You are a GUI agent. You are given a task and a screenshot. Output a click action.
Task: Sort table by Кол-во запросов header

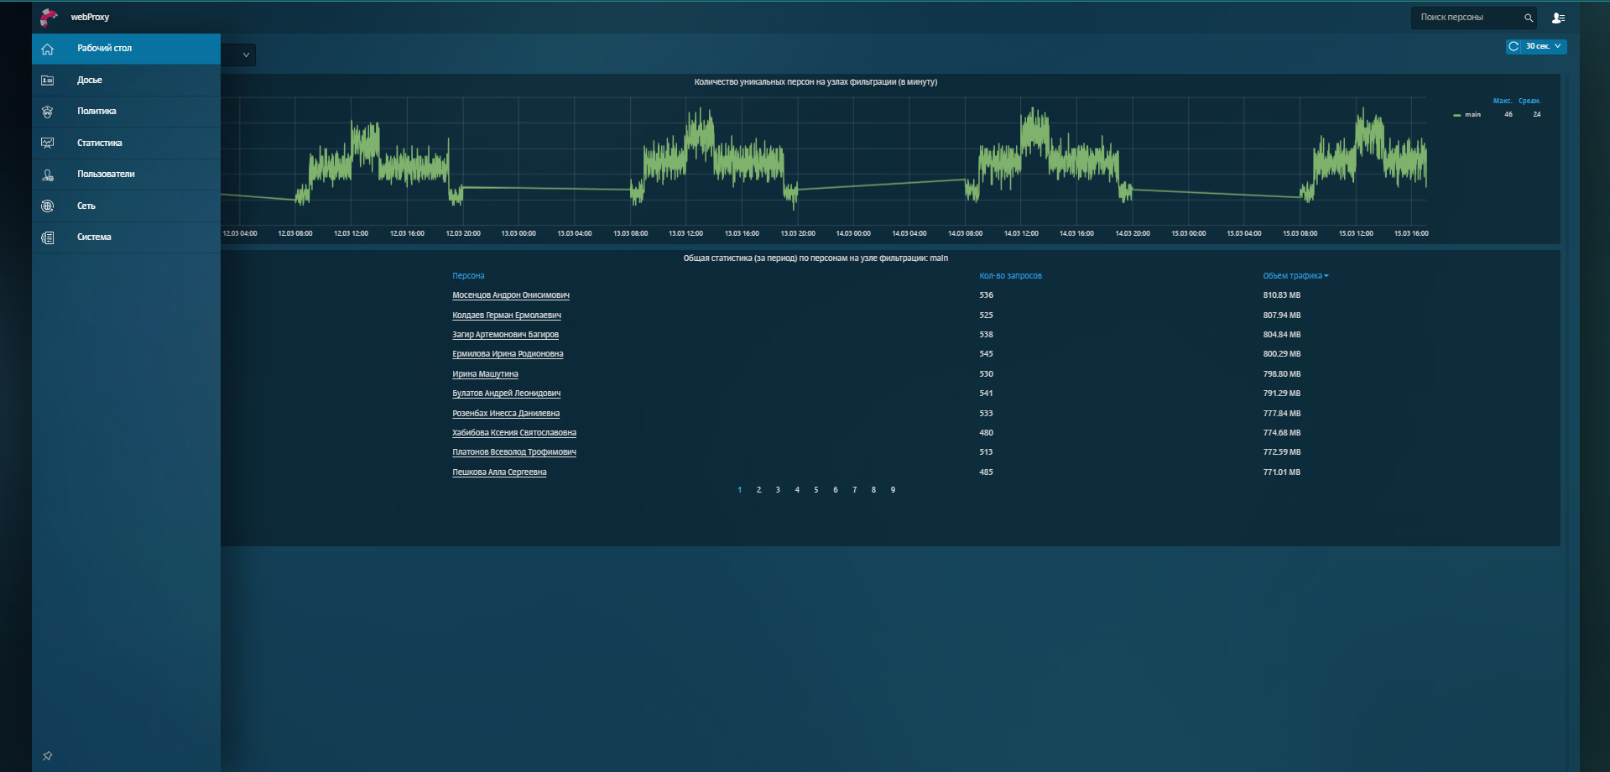pos(1010,276)
